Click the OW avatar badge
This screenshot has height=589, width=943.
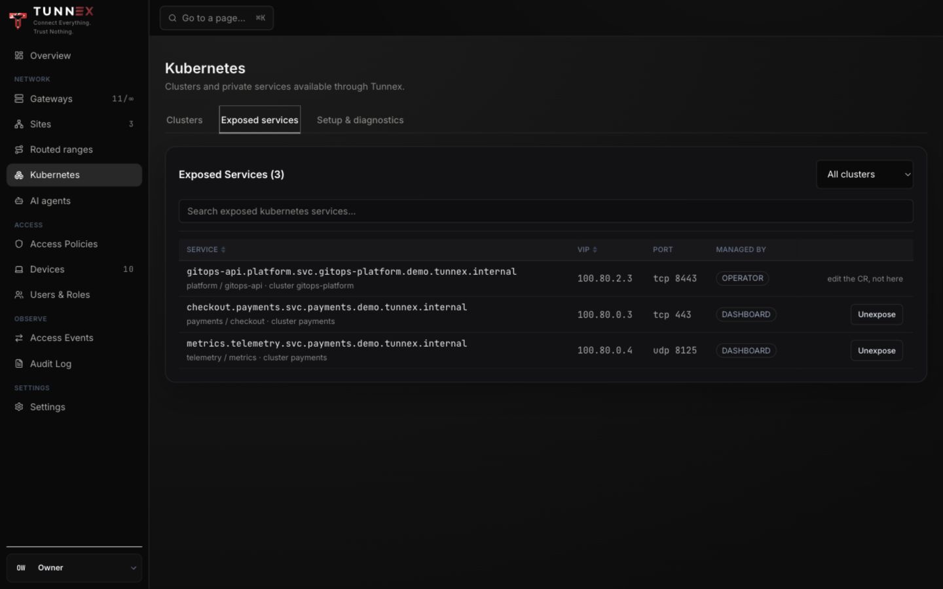[21, 568]
